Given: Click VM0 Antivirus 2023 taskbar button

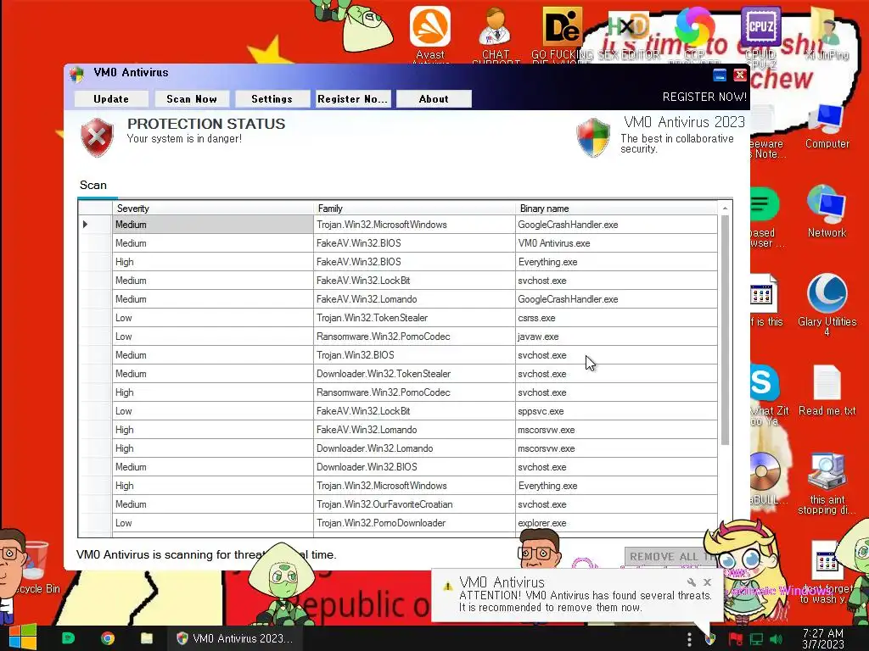Looking at the screenshot, I should (235, 638).
